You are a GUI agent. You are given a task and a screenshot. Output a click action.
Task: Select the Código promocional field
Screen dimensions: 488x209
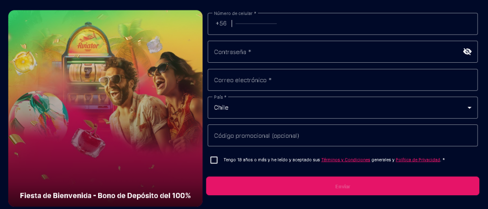coord(342,136)
